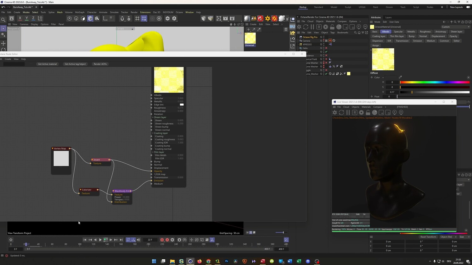Open the viewport search magnifier icon
The width and height of the screenshot is (472, 265).
point(3,20)
